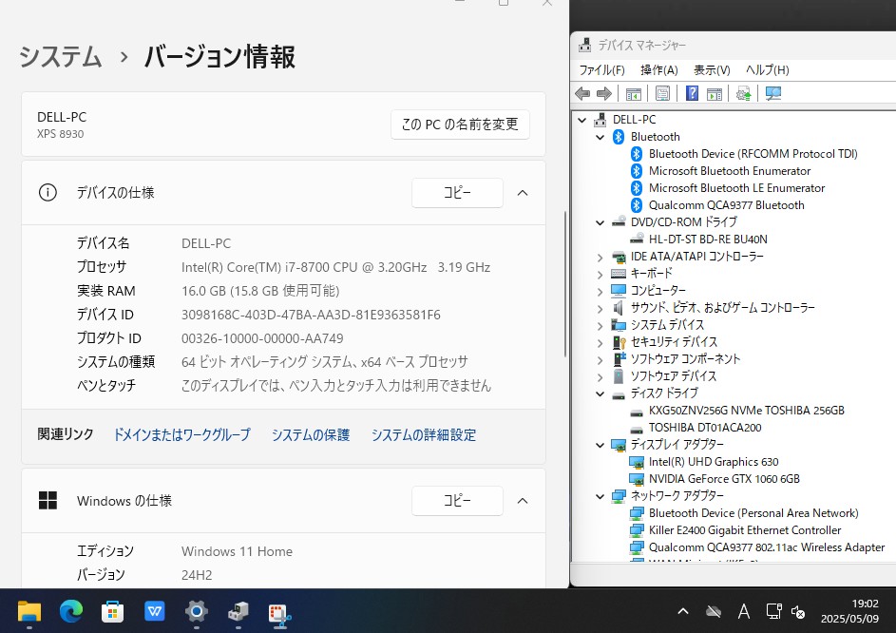The height and width of the screenshot is (633, 896).
Task: Select Microsoft Bluetooth LE Enumerator
Action: coord(736,187)
